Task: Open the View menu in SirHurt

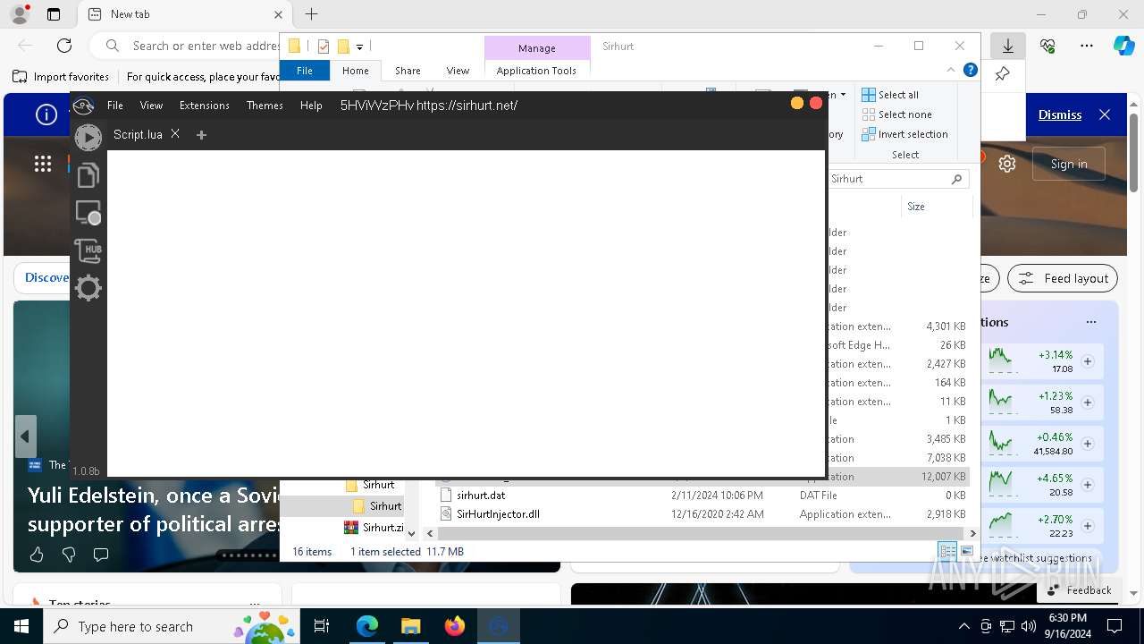Action: [x=151, y=106]
